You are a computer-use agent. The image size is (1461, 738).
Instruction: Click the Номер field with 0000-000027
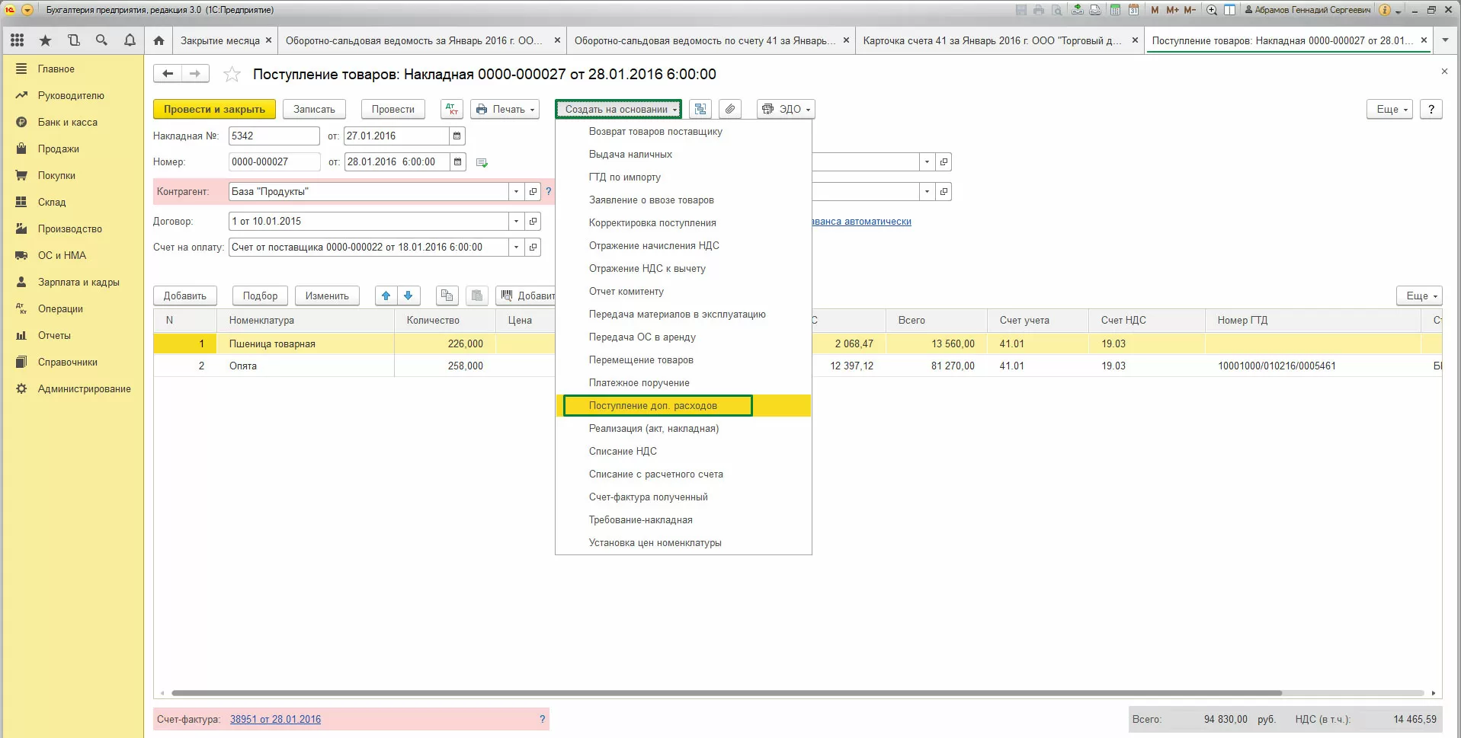click(x=274, y=161)
